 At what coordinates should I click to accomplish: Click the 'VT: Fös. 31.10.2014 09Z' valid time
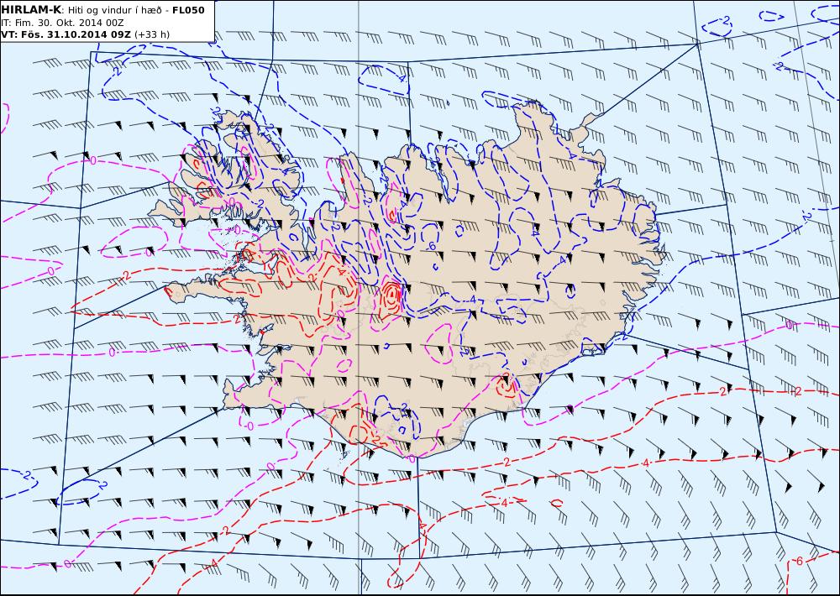tap(66, 34)
